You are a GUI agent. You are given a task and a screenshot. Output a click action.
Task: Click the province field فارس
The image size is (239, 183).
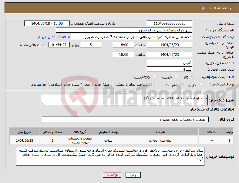point(170,63)
